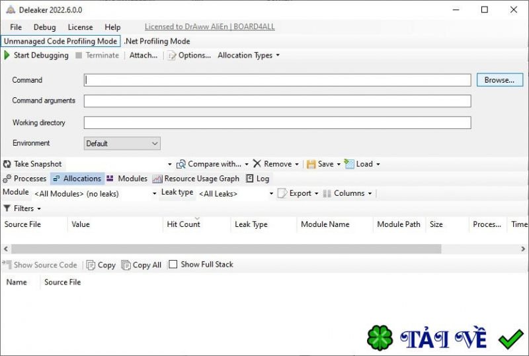Screen dimensions: 529x356
Task: Sort by the Module Path column header
Action: pyautogui.click(x=399, y=224)
